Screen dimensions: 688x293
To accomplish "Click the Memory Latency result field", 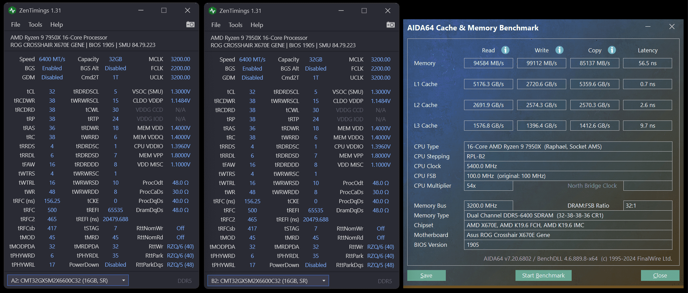I will pos(647,63).
